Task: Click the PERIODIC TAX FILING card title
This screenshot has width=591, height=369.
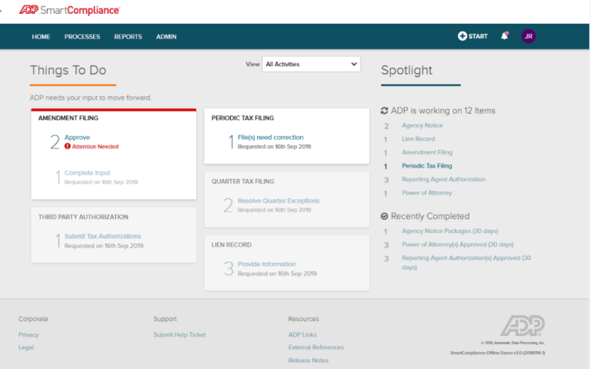Action: click(x=242, y=118)
